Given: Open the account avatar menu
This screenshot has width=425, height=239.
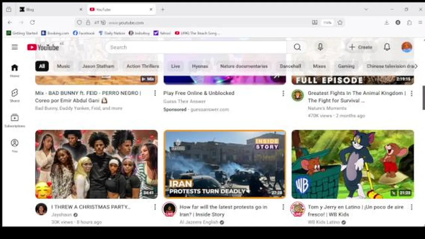Looking at the screenshot, I should pyautogui.click(x=407, y=47).
